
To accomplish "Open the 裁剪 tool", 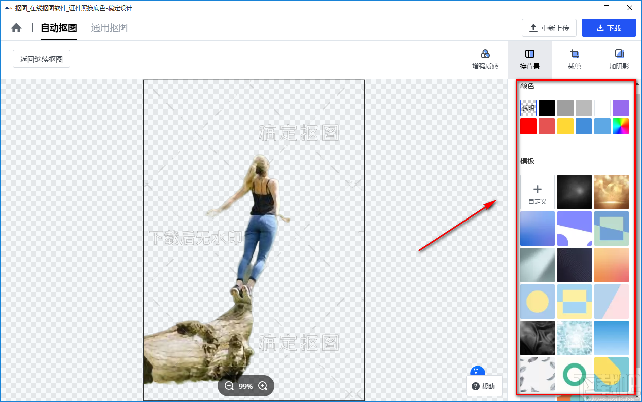I will click(575, 59).
